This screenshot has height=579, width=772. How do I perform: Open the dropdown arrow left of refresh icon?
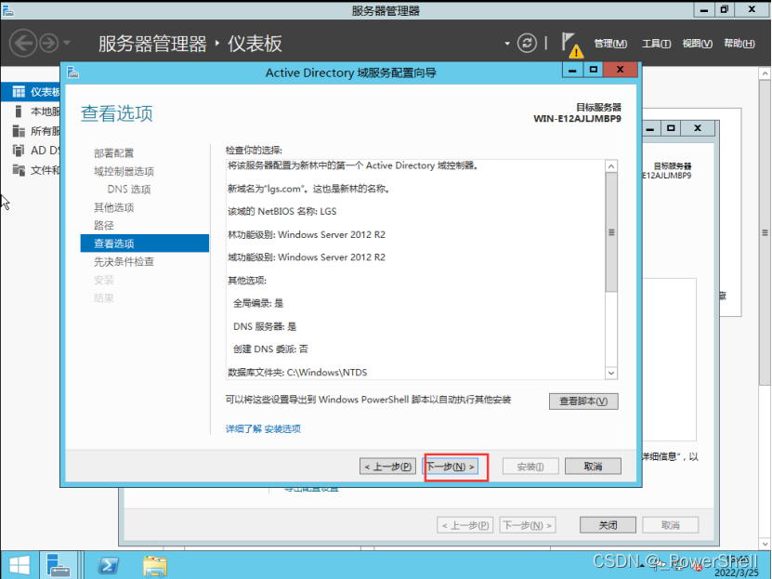507,44
